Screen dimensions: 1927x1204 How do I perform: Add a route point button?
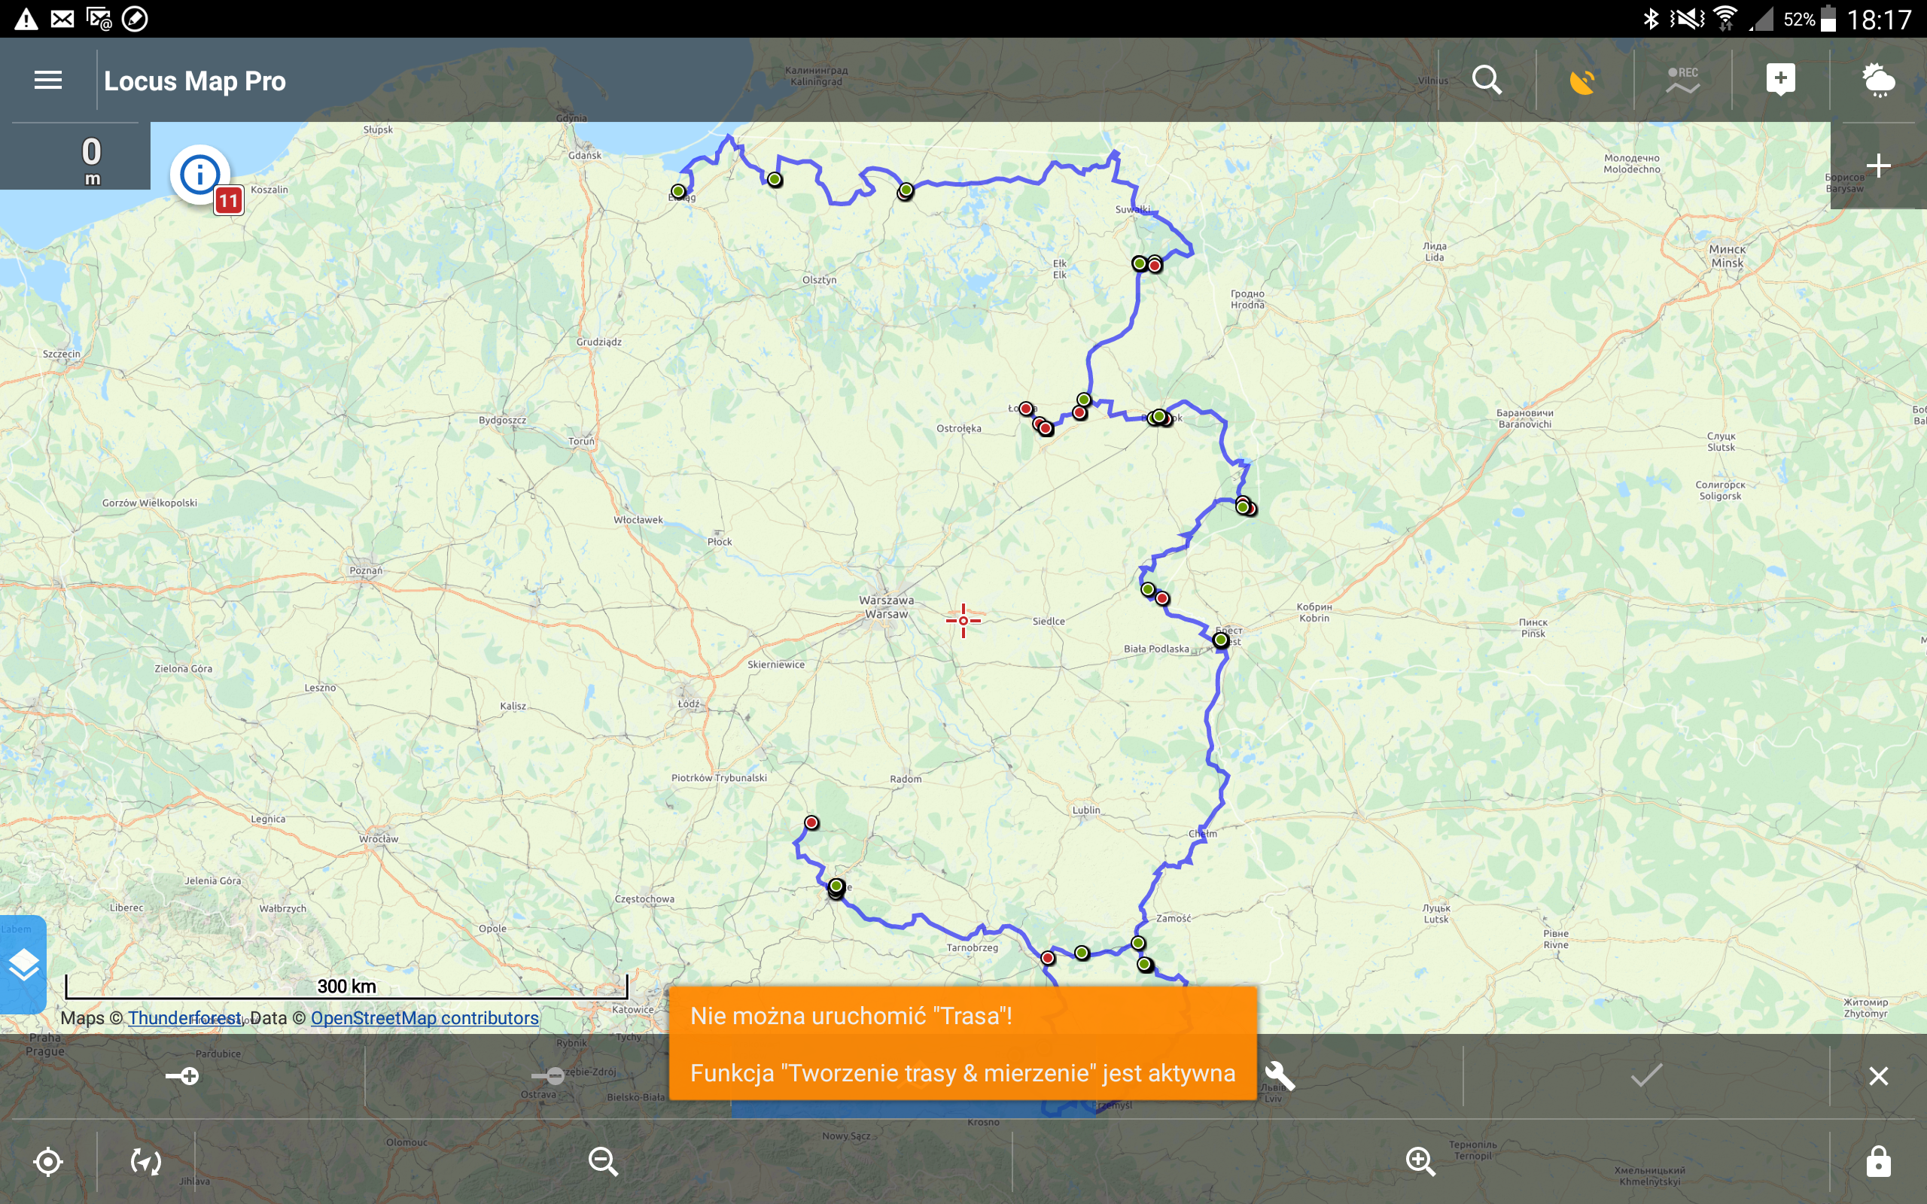click(x=182, y=1077)
